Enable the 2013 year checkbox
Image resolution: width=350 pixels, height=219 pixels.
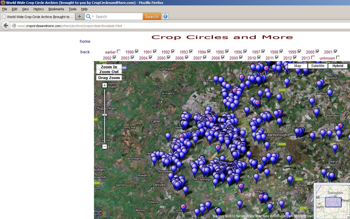pyautogui.click(x=313, y=57)
